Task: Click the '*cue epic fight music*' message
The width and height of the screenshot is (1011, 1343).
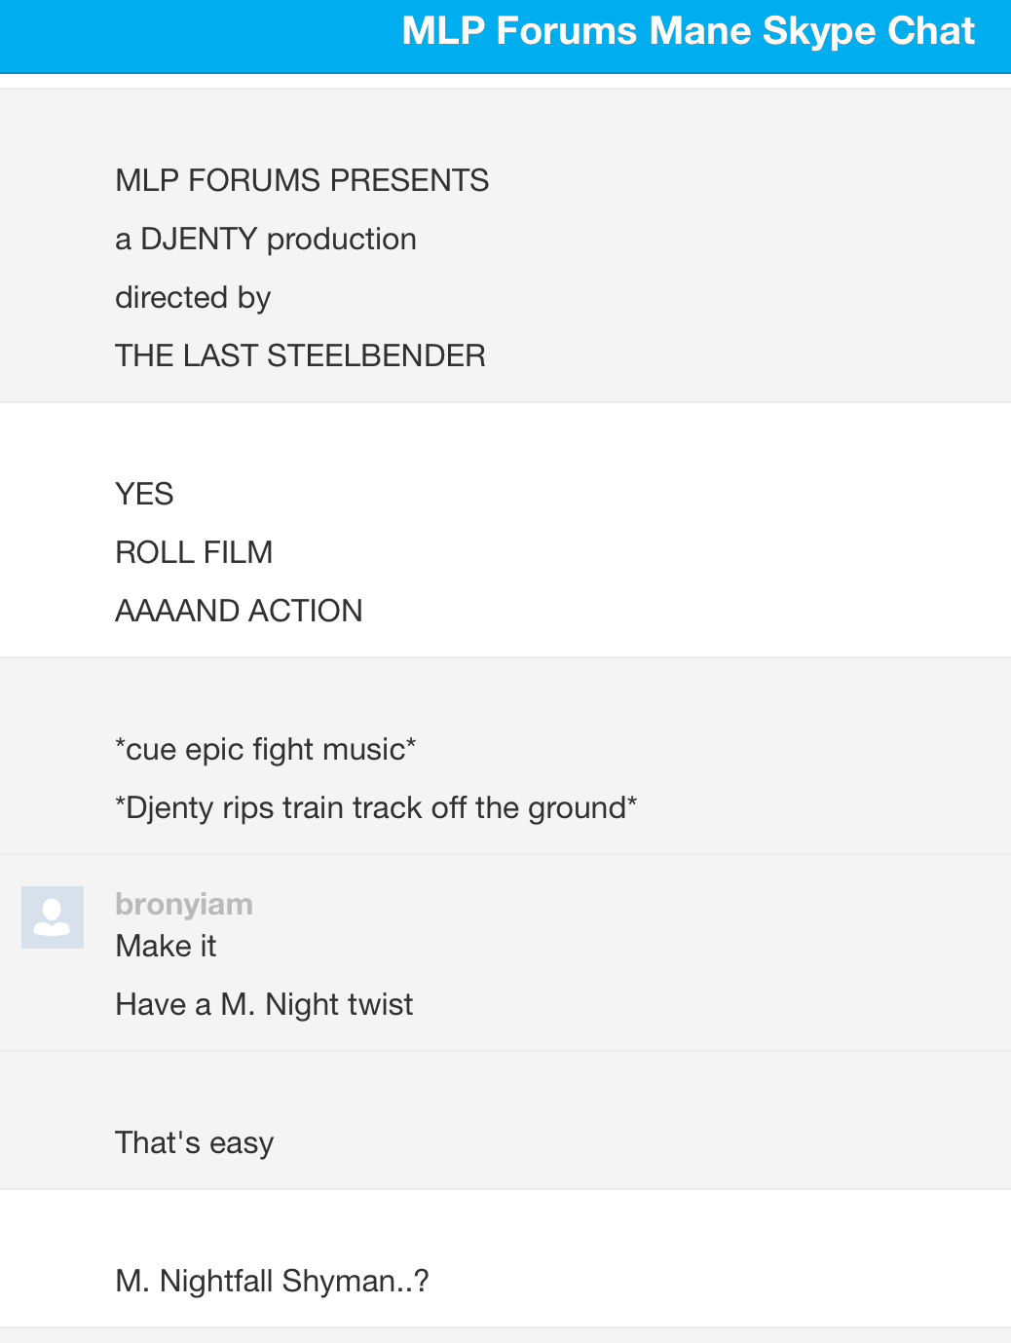Action: pyautogui.click(x=266, y=749)
